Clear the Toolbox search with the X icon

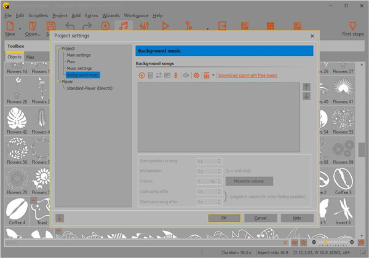click(x=285, y=243)
